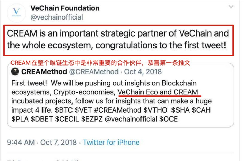Click the red Chinese translation annotation

(x=101, y=63)
